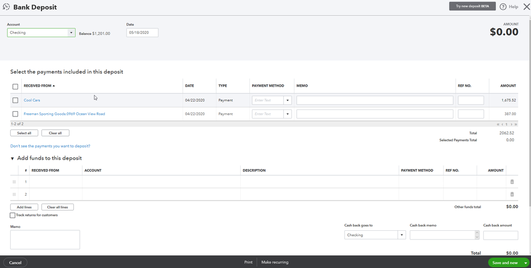The width and height of the screenshot is (531, 268).
Task: Click the Memo field for Cool Cars
Action: click(375, 100)
